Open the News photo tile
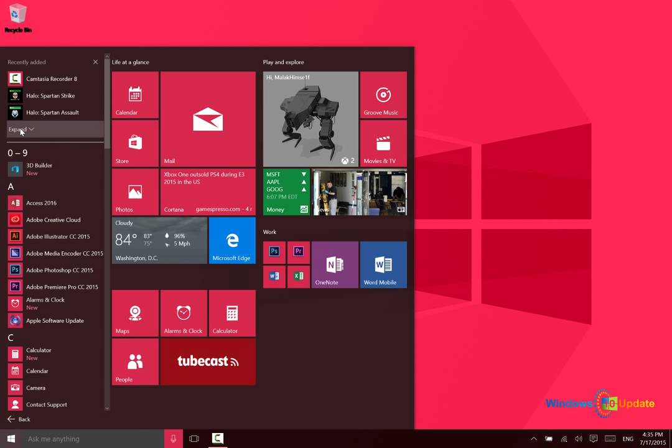672x448 pixels. pos(359,192)
